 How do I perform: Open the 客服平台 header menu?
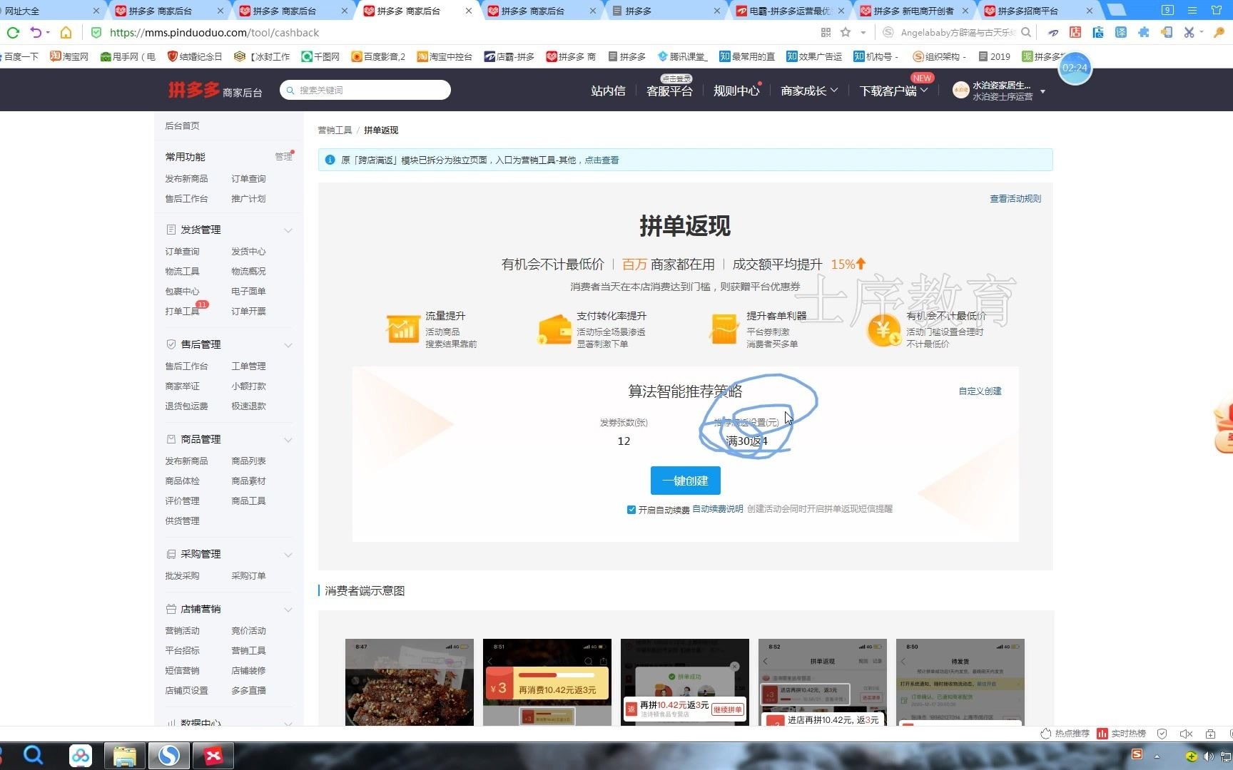(x=669, y=91)
